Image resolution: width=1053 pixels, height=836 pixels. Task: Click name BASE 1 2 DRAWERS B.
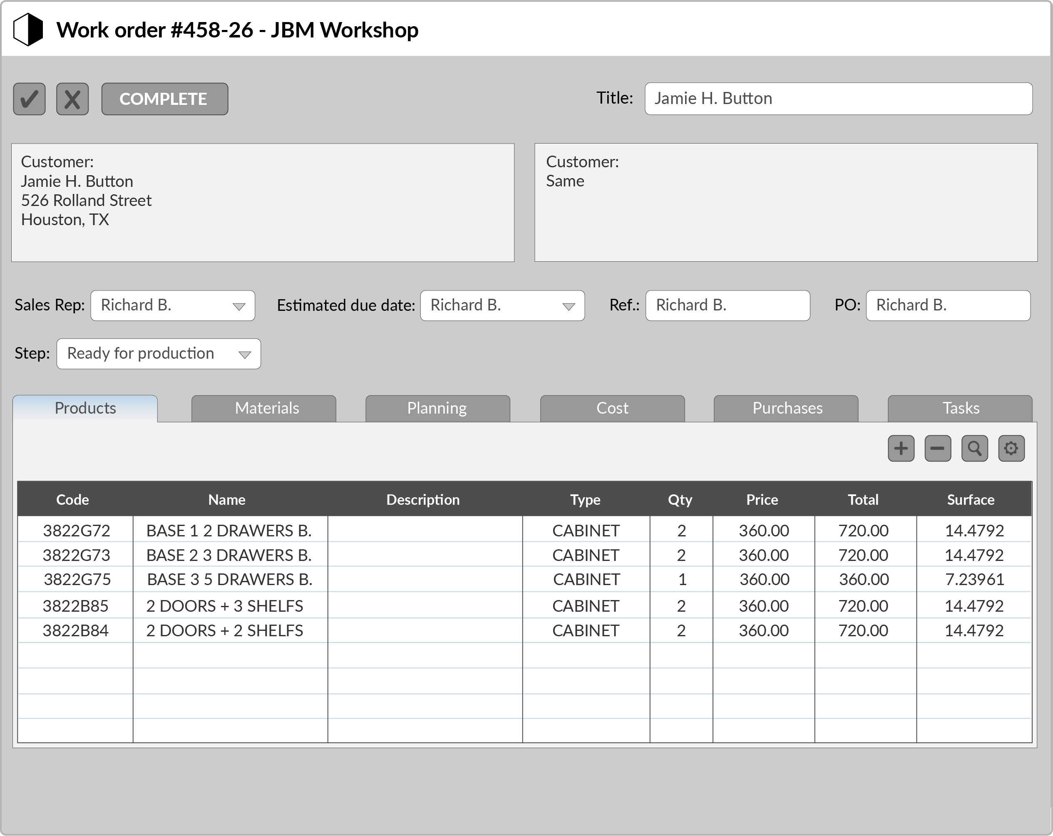(229, 531)
